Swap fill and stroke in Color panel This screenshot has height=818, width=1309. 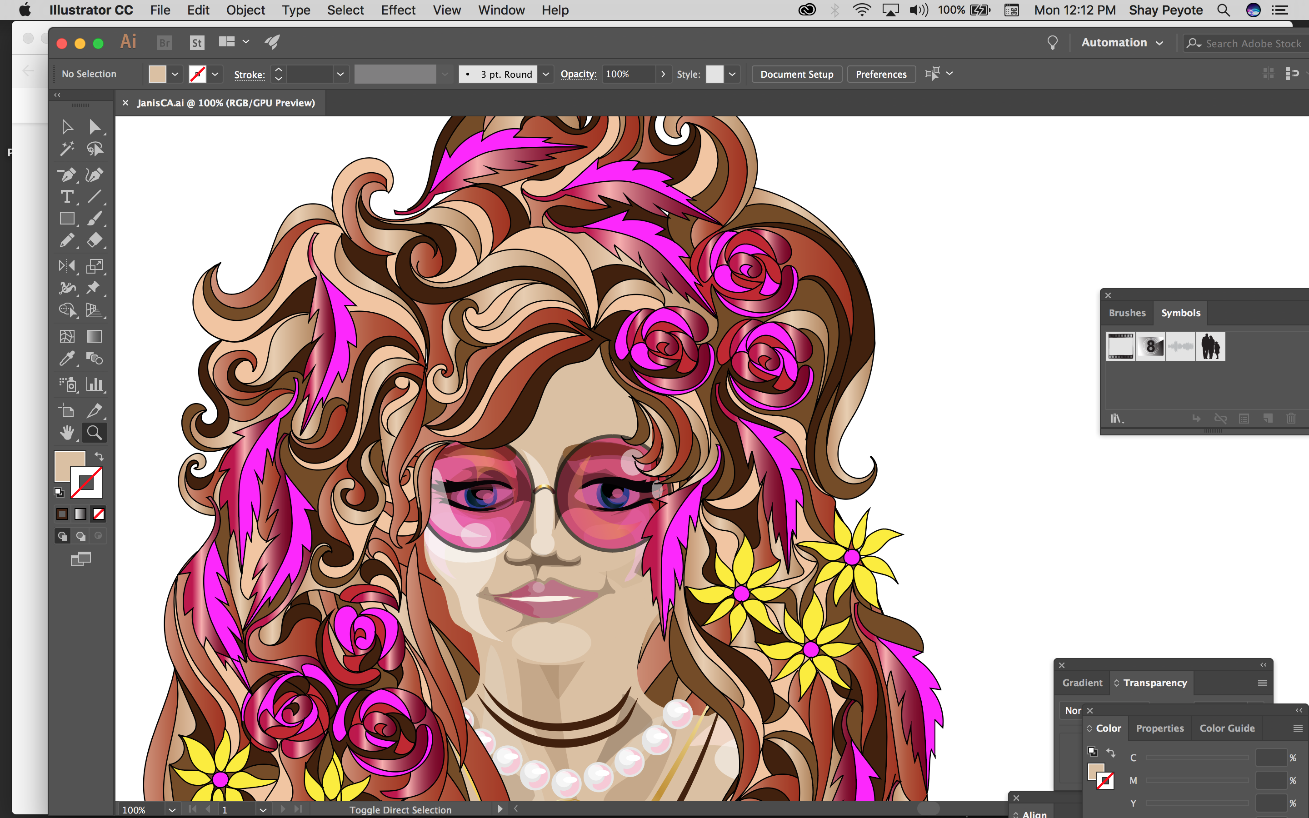[1111, 753]
